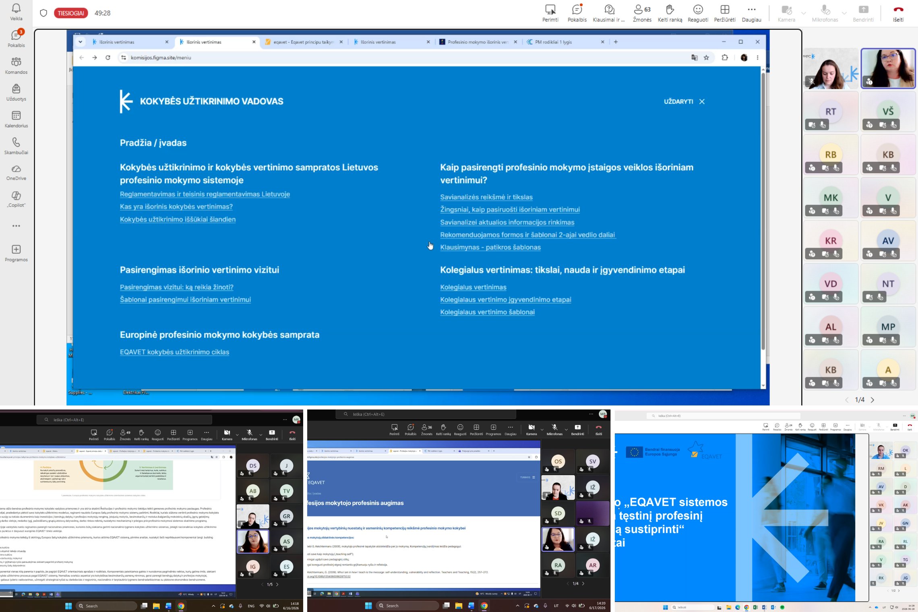Open Komandos teams view
The height and width of the screenshot is (612, 918).
point(16,66)
